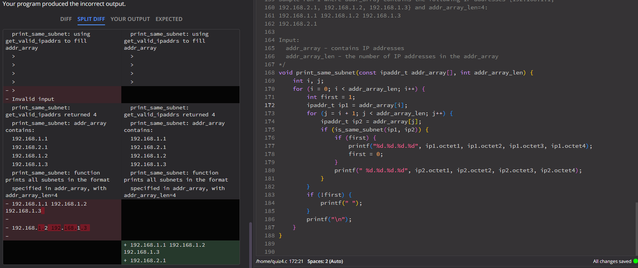Click the "first = 0;" assignment line
The image size is (638, 268).
pos(366,154)
